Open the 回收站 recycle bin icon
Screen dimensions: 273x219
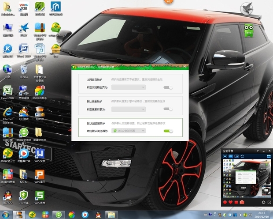[23, 71]
